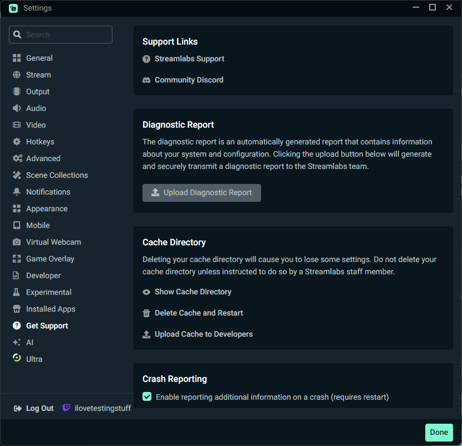Click the Done button
Screen dimensions: 462x446
coord(439,432)
